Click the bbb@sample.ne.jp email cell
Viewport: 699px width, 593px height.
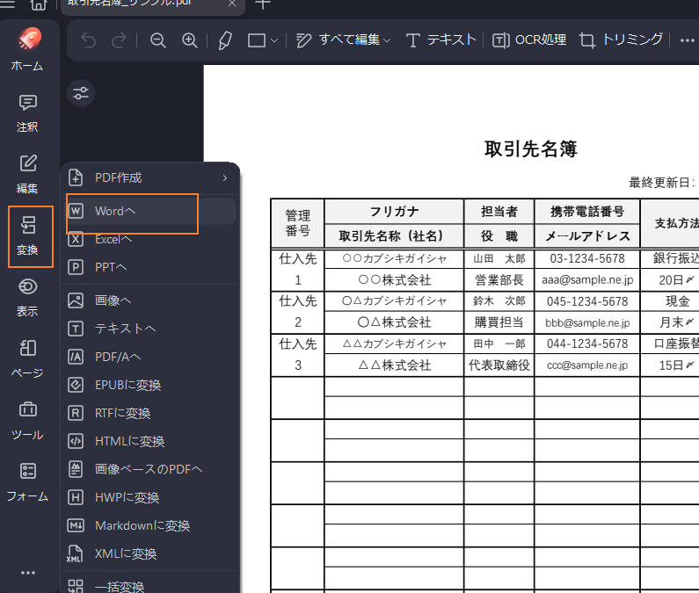[587, 322]
